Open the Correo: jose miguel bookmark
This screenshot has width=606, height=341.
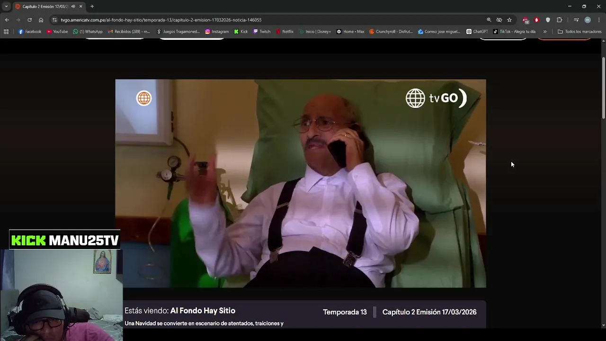pos(439,32)
